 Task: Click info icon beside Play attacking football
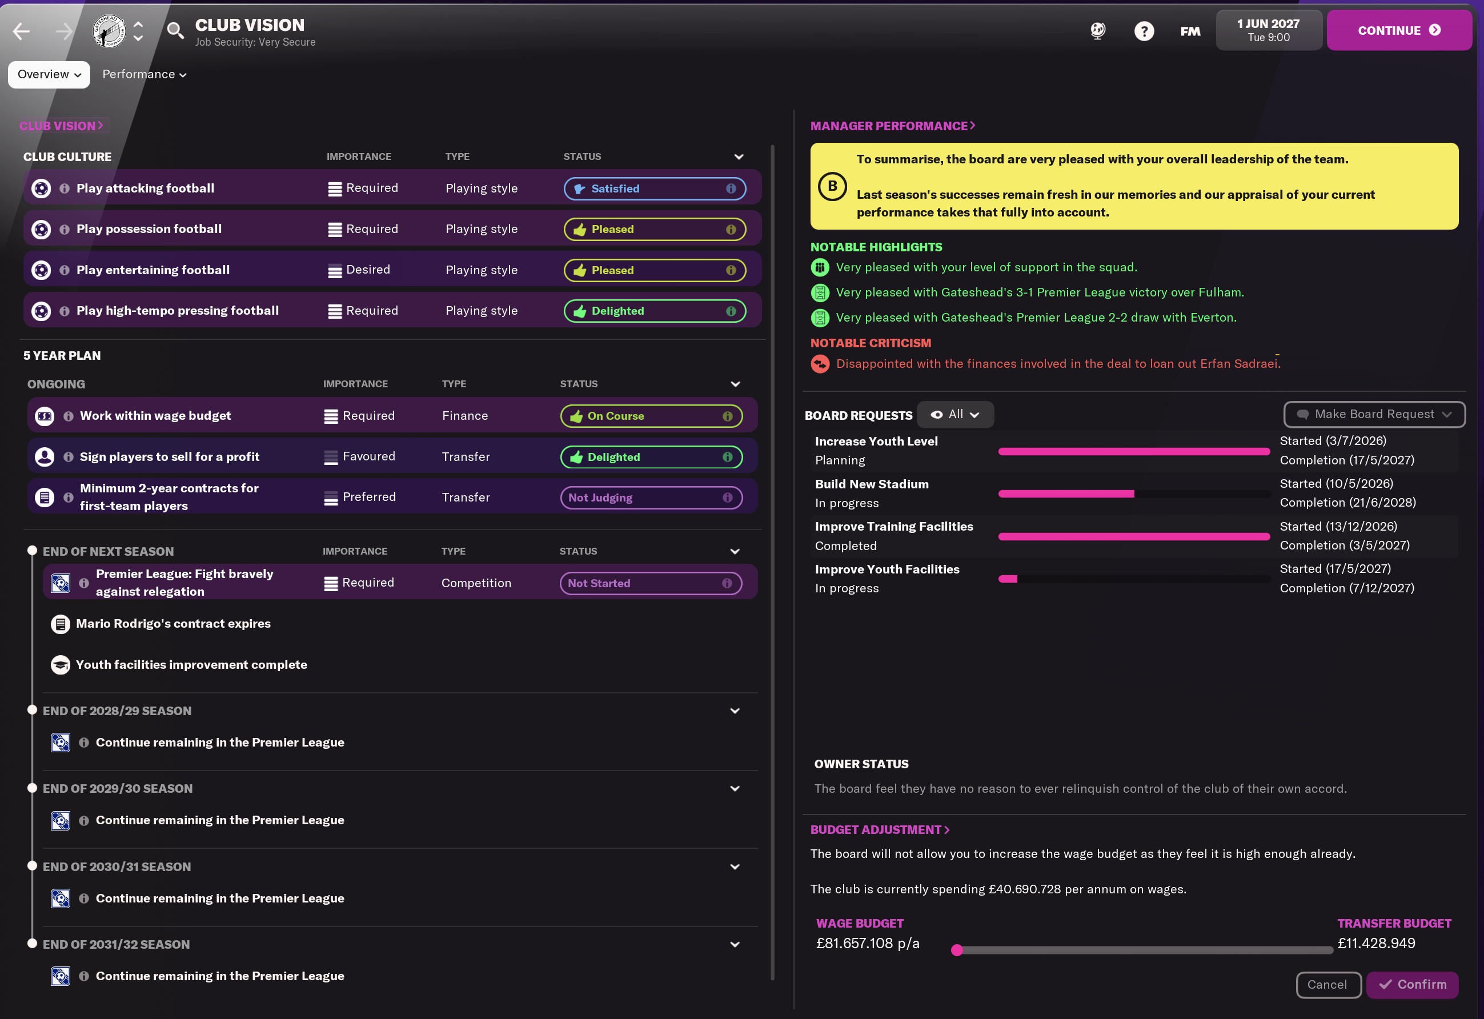tap(65, 188)
